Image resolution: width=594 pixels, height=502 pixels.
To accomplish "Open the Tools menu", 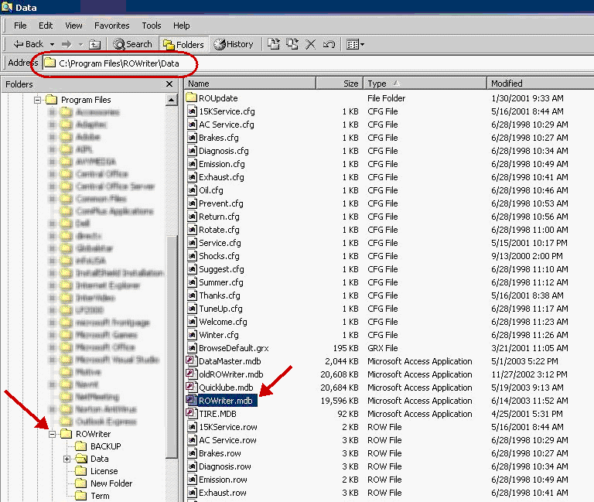I will 152,26.
